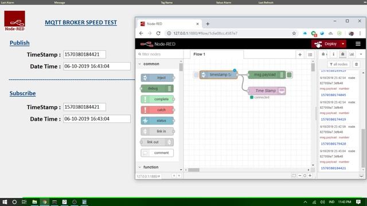Select the status node in palette

157,121
